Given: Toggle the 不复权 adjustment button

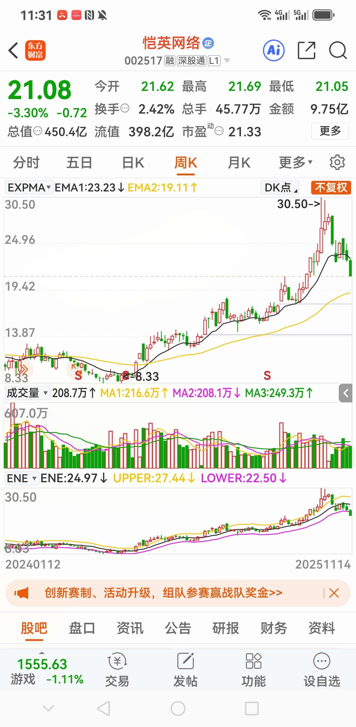Looking at the screenshot, I should tap(331, 188).
